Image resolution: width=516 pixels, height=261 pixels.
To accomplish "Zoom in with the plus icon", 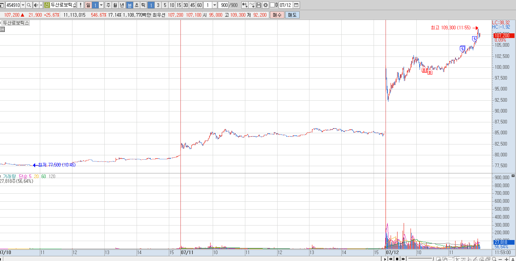I will tap(507, 259).
